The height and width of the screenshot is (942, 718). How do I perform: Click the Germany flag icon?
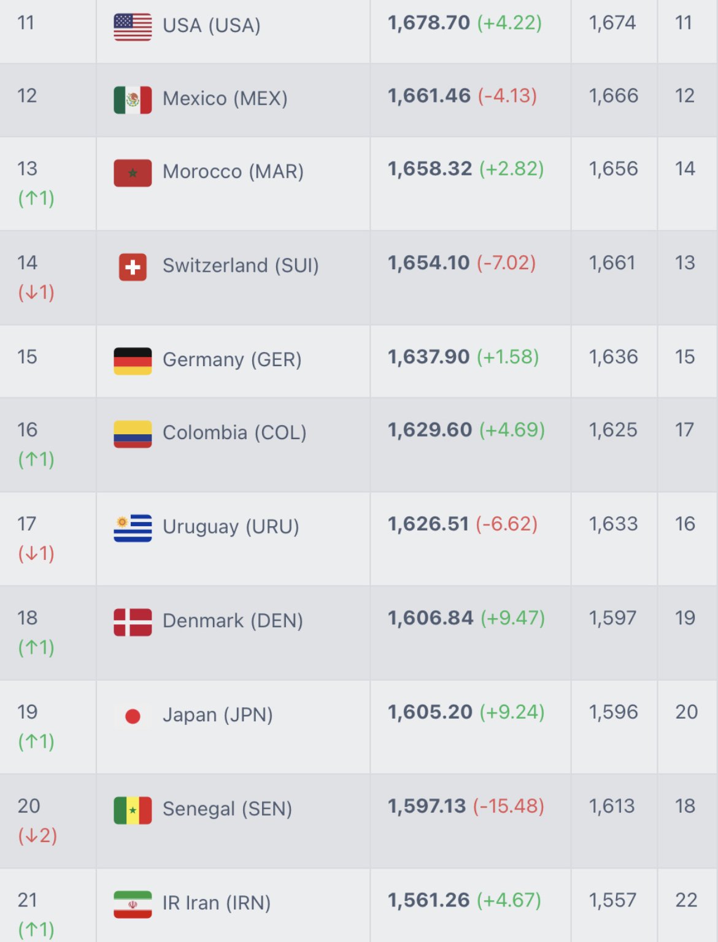133,361
